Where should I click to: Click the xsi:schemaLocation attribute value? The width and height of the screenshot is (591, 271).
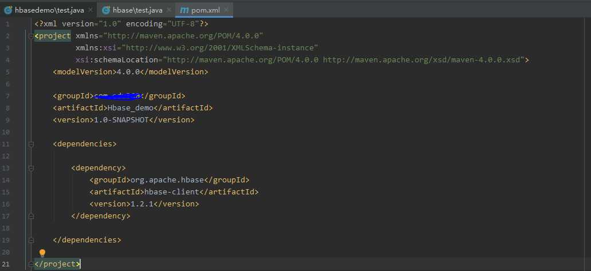pyautogui.click(x=344, y=60)
